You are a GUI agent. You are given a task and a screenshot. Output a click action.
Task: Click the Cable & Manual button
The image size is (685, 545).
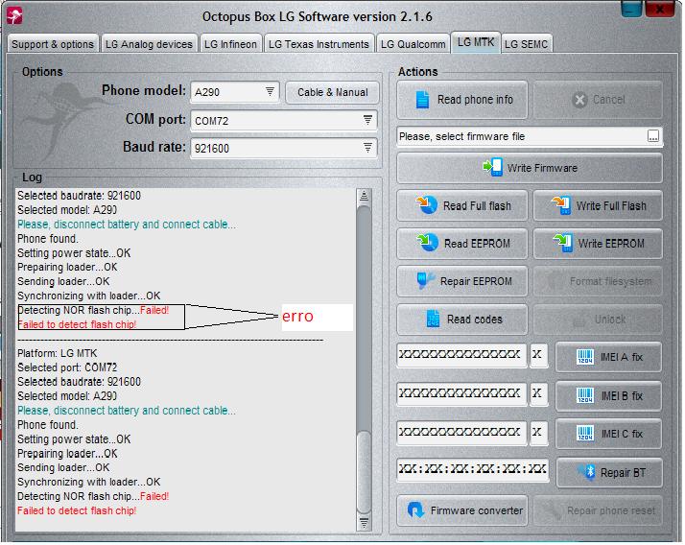[x=333, y=92]
